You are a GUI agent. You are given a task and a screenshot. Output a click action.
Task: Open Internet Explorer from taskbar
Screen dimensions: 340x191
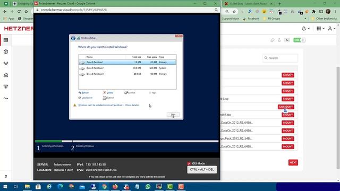49,186
